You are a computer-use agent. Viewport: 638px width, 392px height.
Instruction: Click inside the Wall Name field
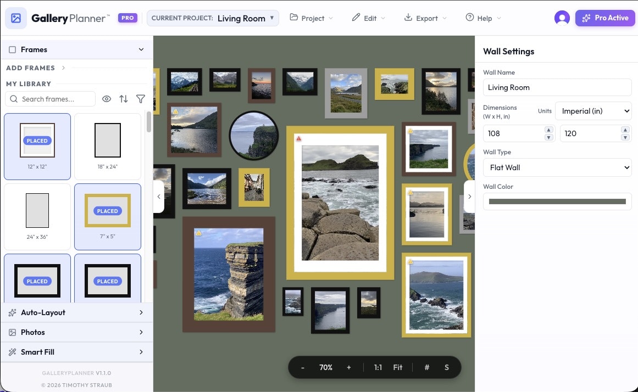[x=557, y=87]
